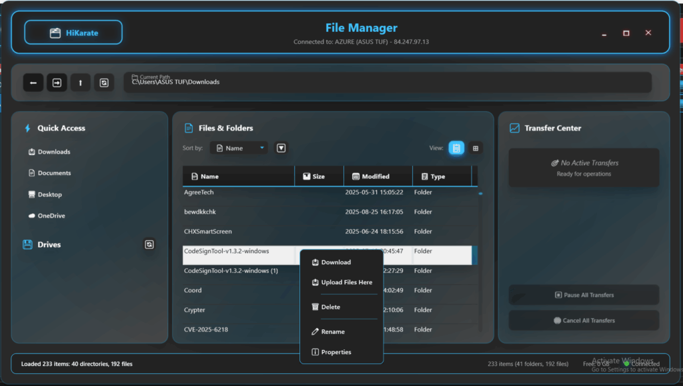The width and height of the screenshot is (683, 386).
Task: Click the HiKarate logo button
Action: pos(73,32)
